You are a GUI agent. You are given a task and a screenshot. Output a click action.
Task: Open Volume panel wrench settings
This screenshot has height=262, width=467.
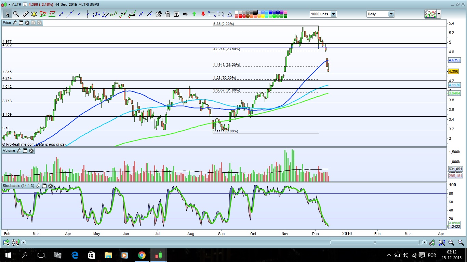pyautogui.click(x=19, y=150)
